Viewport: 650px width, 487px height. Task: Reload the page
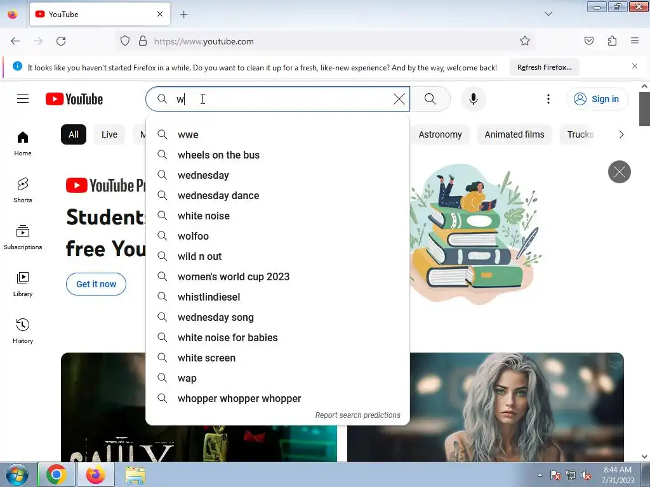[61, 41]
